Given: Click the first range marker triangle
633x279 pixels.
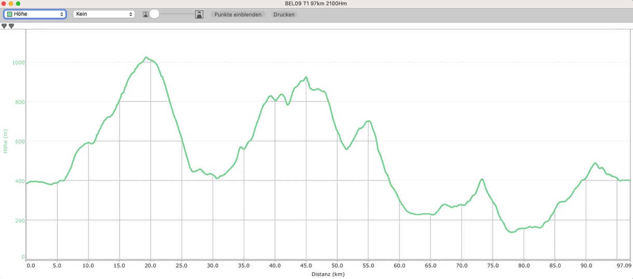Looking at the screenshot, I should pyautogui.click(x=4, y=26).
